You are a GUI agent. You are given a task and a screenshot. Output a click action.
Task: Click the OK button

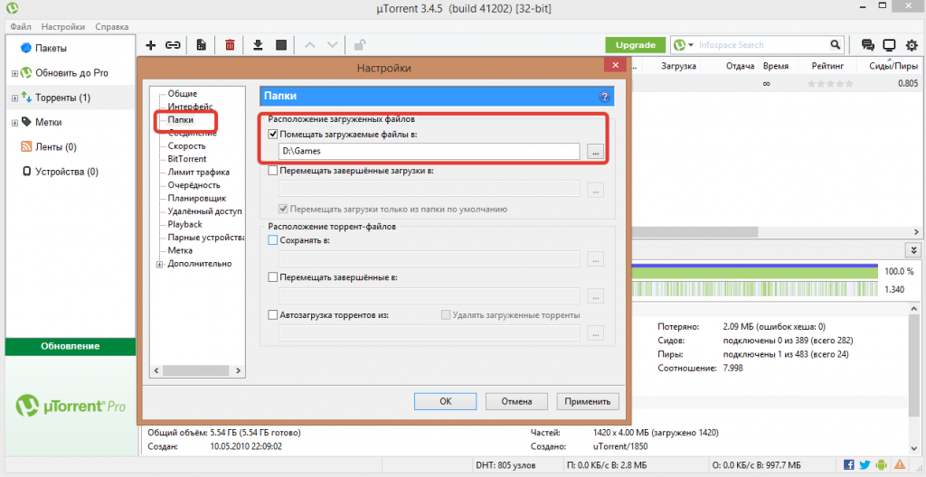tap(446, 401)
